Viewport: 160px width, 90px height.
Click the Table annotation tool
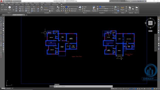51,11
